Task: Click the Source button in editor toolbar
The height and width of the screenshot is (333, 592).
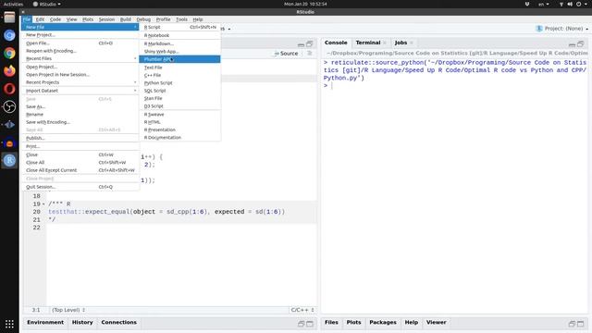Action: point(286,54)
